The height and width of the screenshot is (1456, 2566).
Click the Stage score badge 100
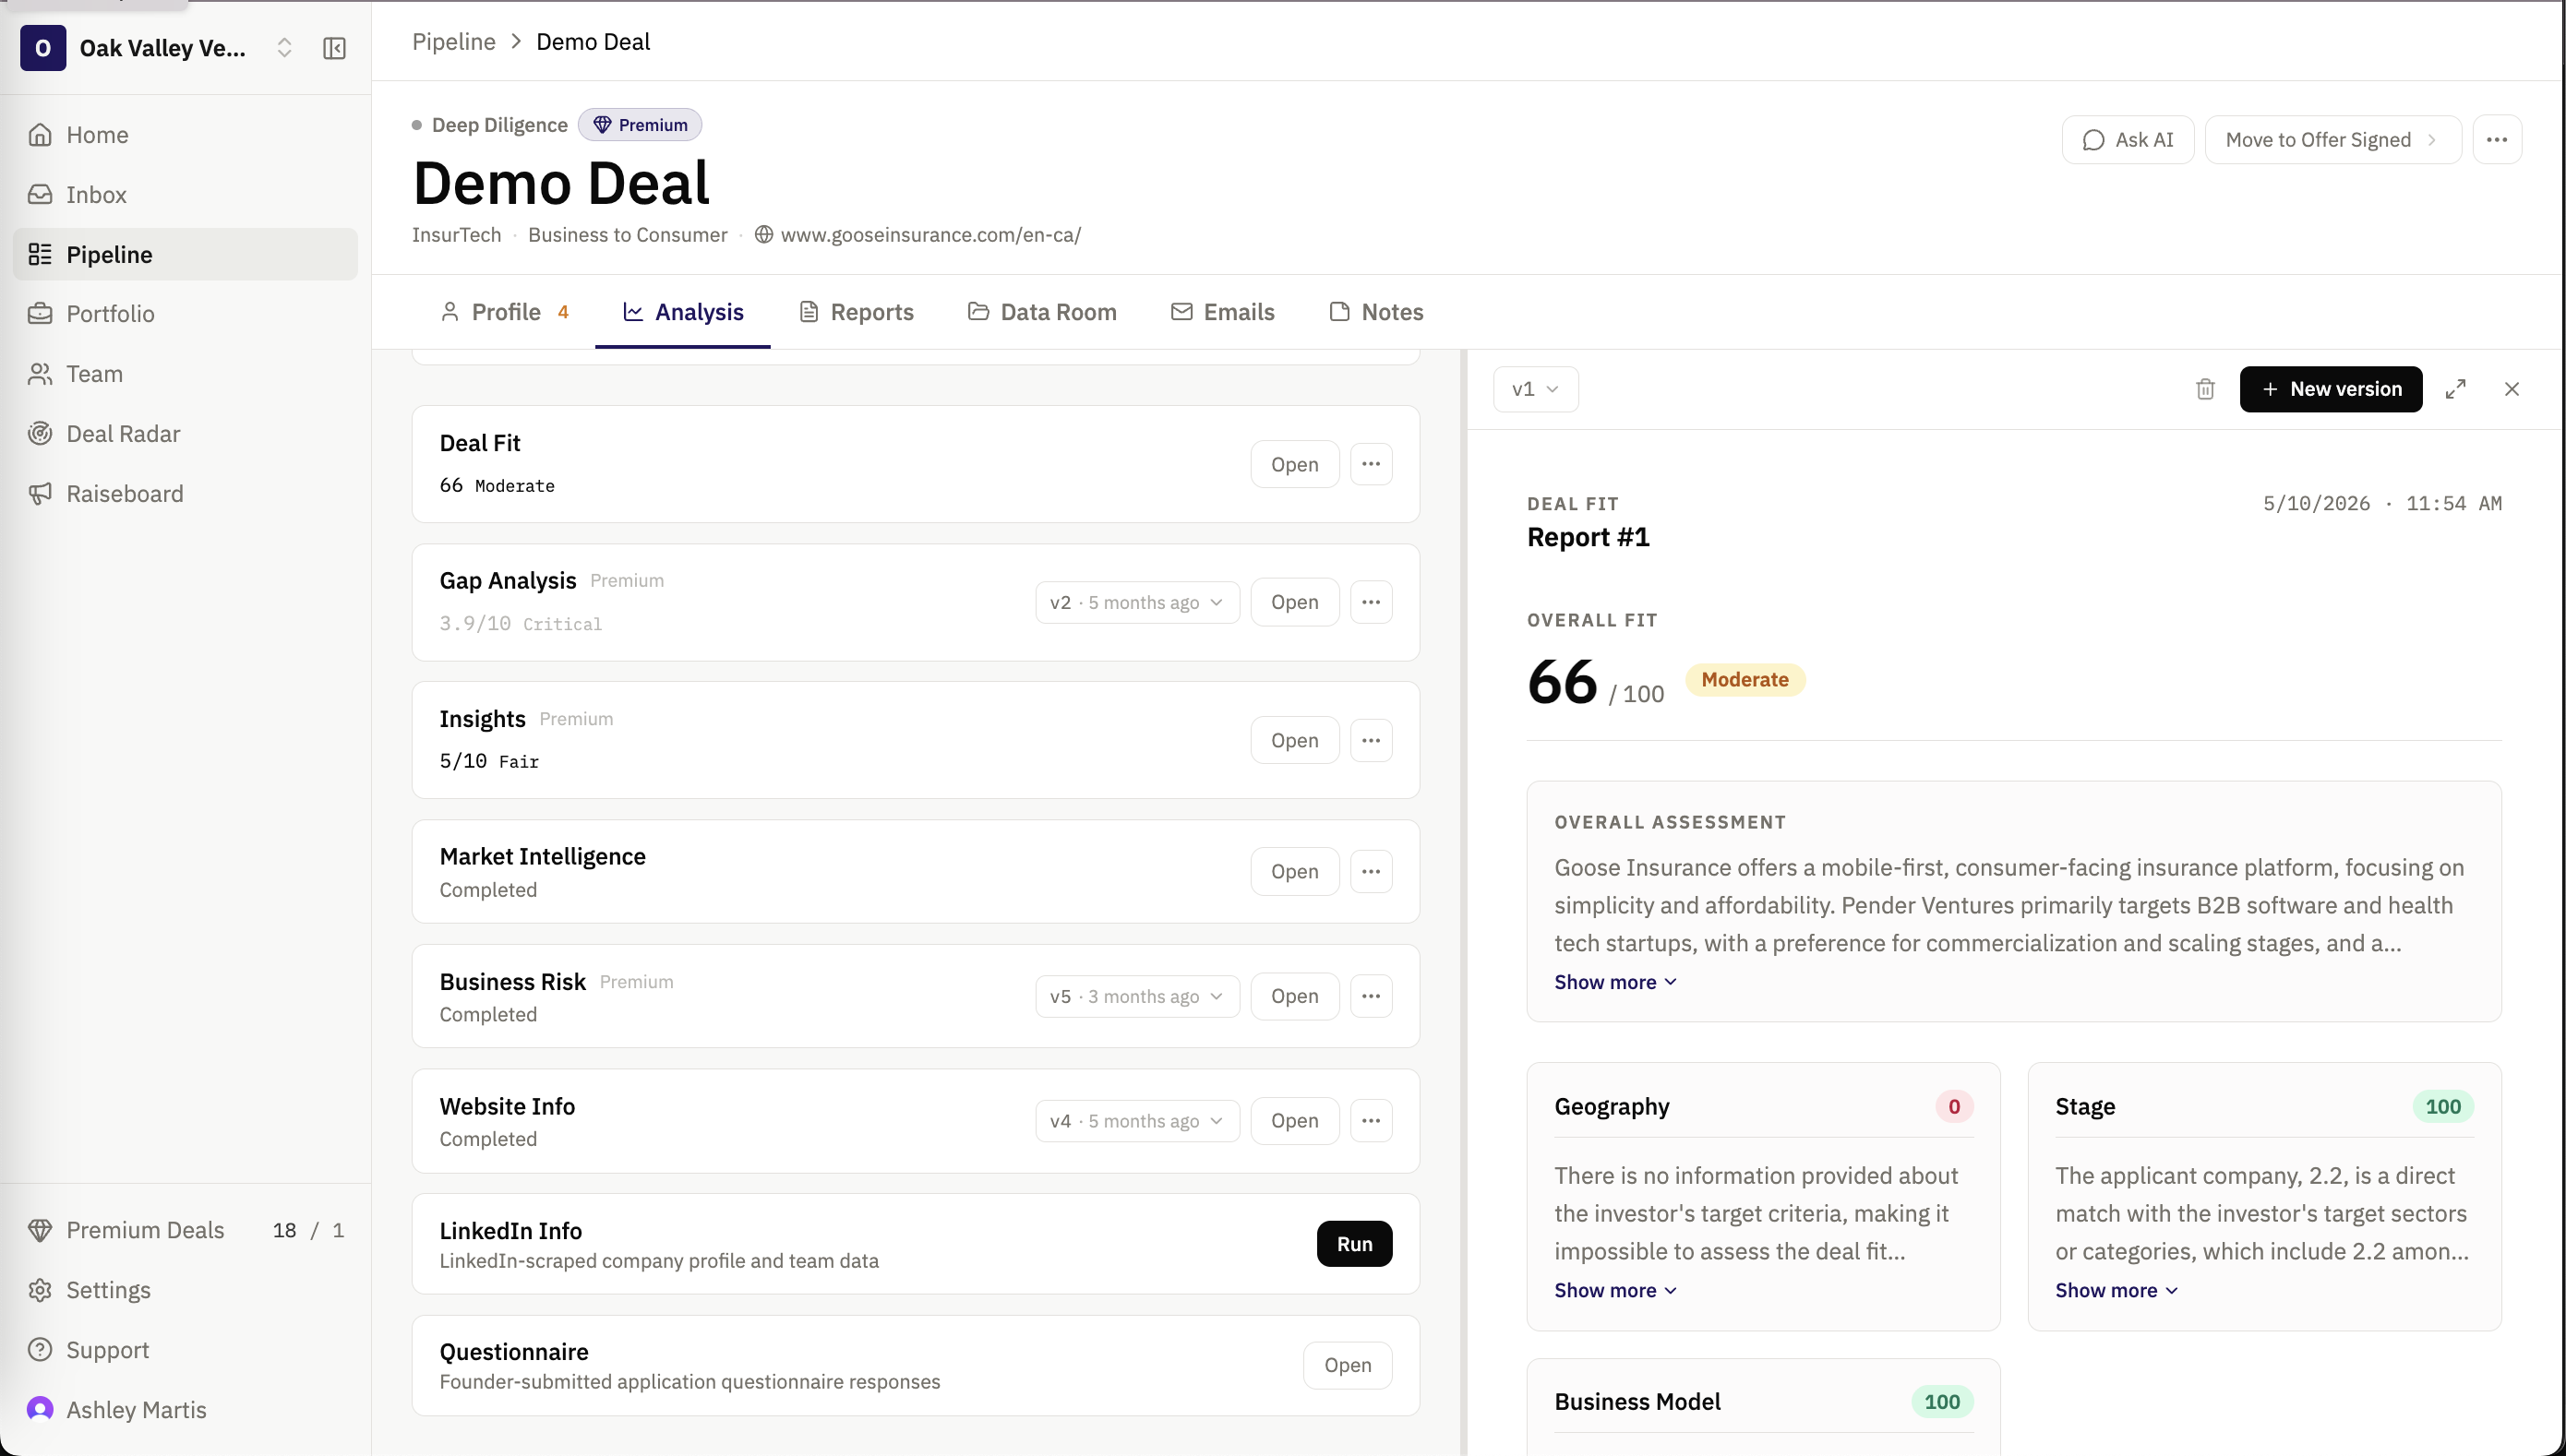(2443, 1107)
